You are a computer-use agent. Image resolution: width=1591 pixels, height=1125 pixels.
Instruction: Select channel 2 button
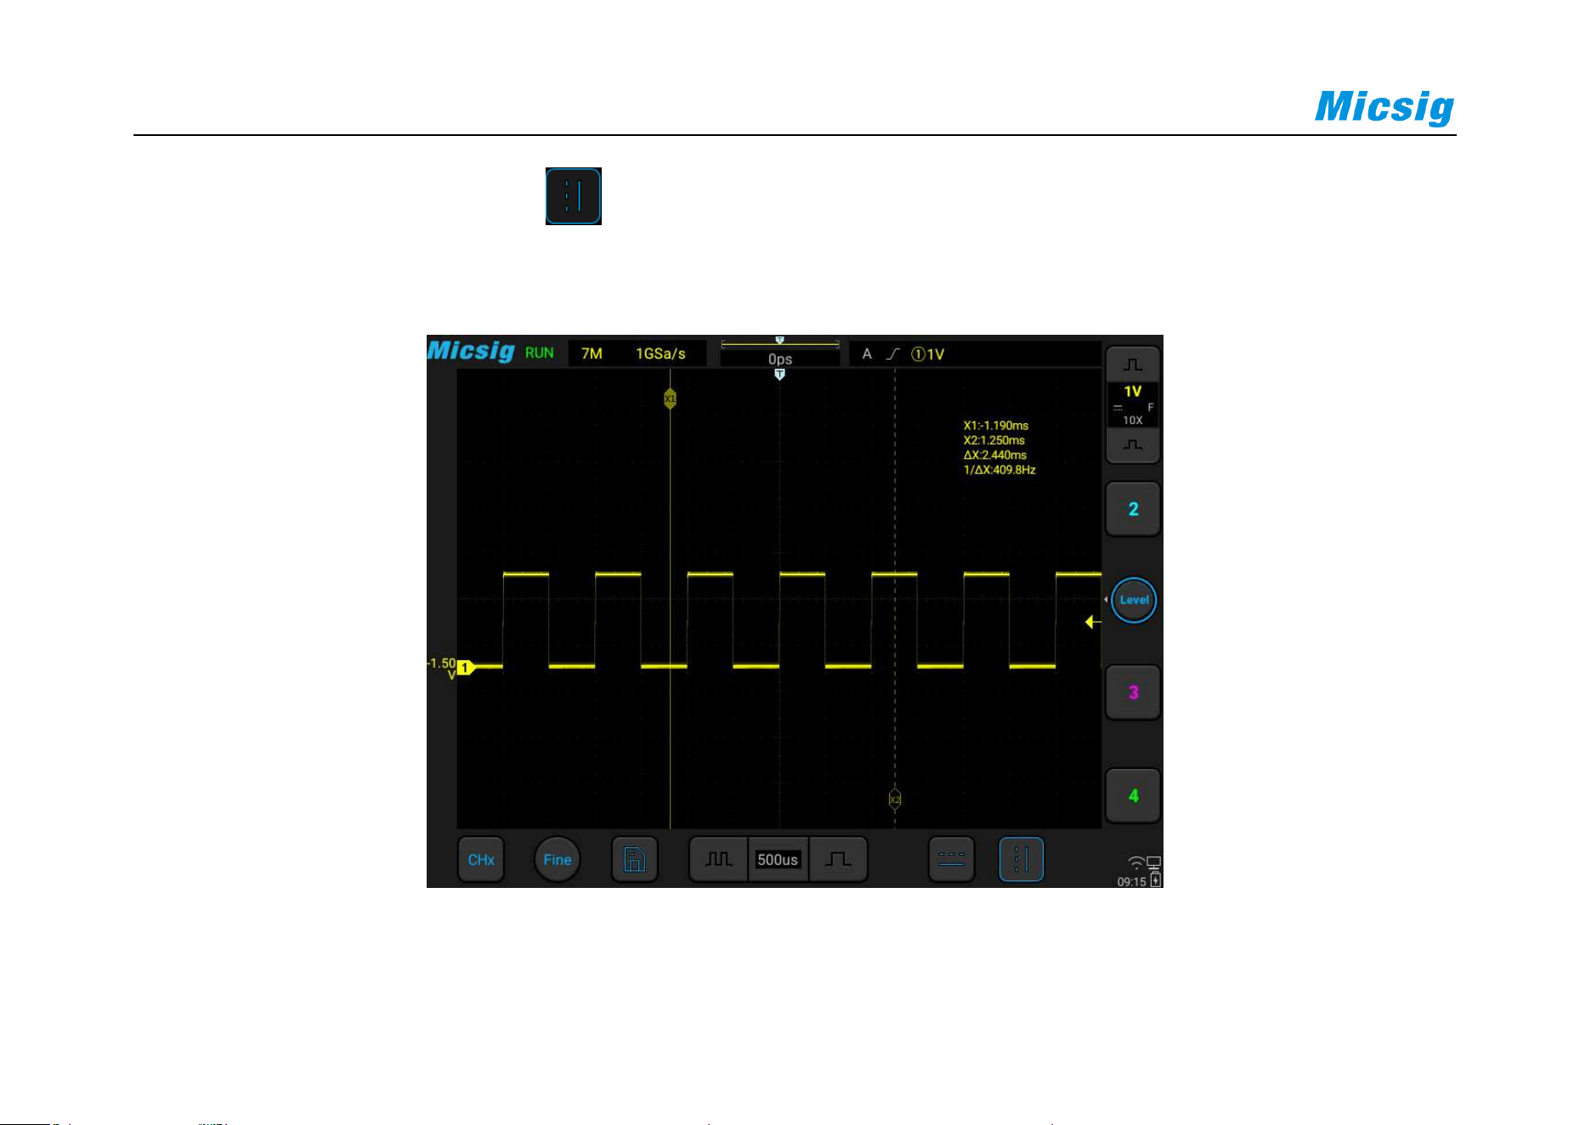[x=1133, y=509]
